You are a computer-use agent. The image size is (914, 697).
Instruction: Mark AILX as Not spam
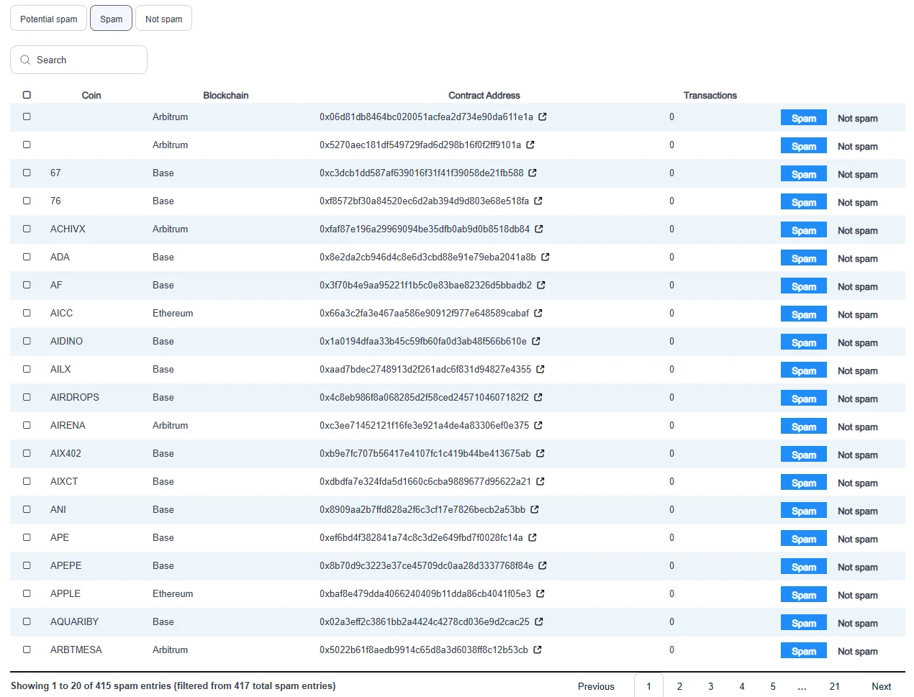[857, 370]
